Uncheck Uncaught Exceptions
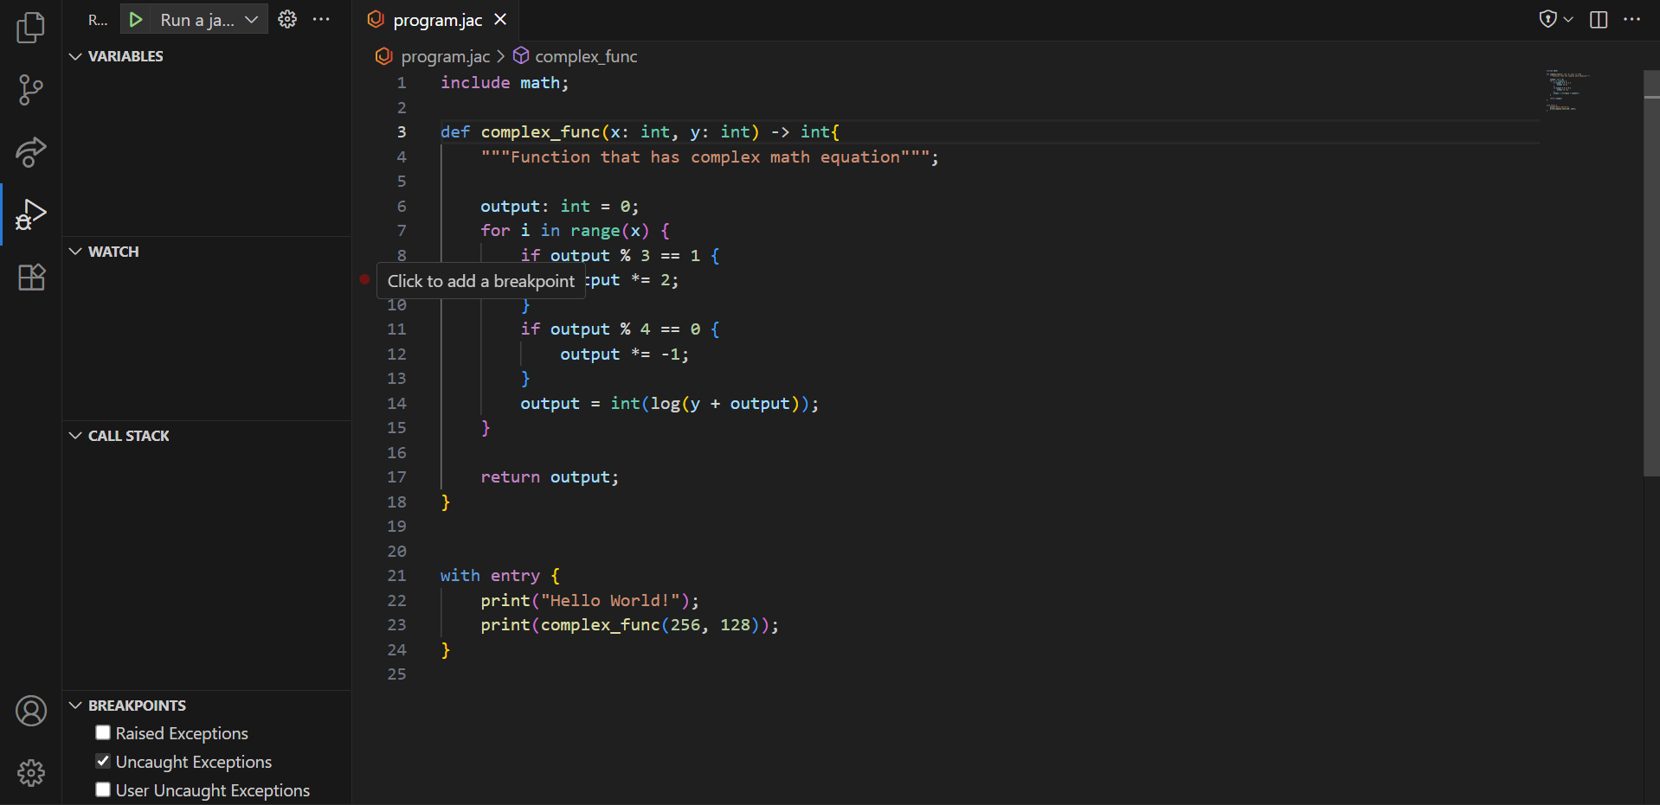 [103, 761]
